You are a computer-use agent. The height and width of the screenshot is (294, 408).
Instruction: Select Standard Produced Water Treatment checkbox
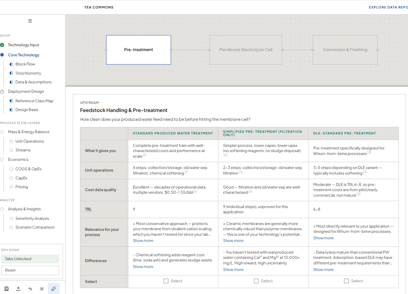tap(166, 281)
